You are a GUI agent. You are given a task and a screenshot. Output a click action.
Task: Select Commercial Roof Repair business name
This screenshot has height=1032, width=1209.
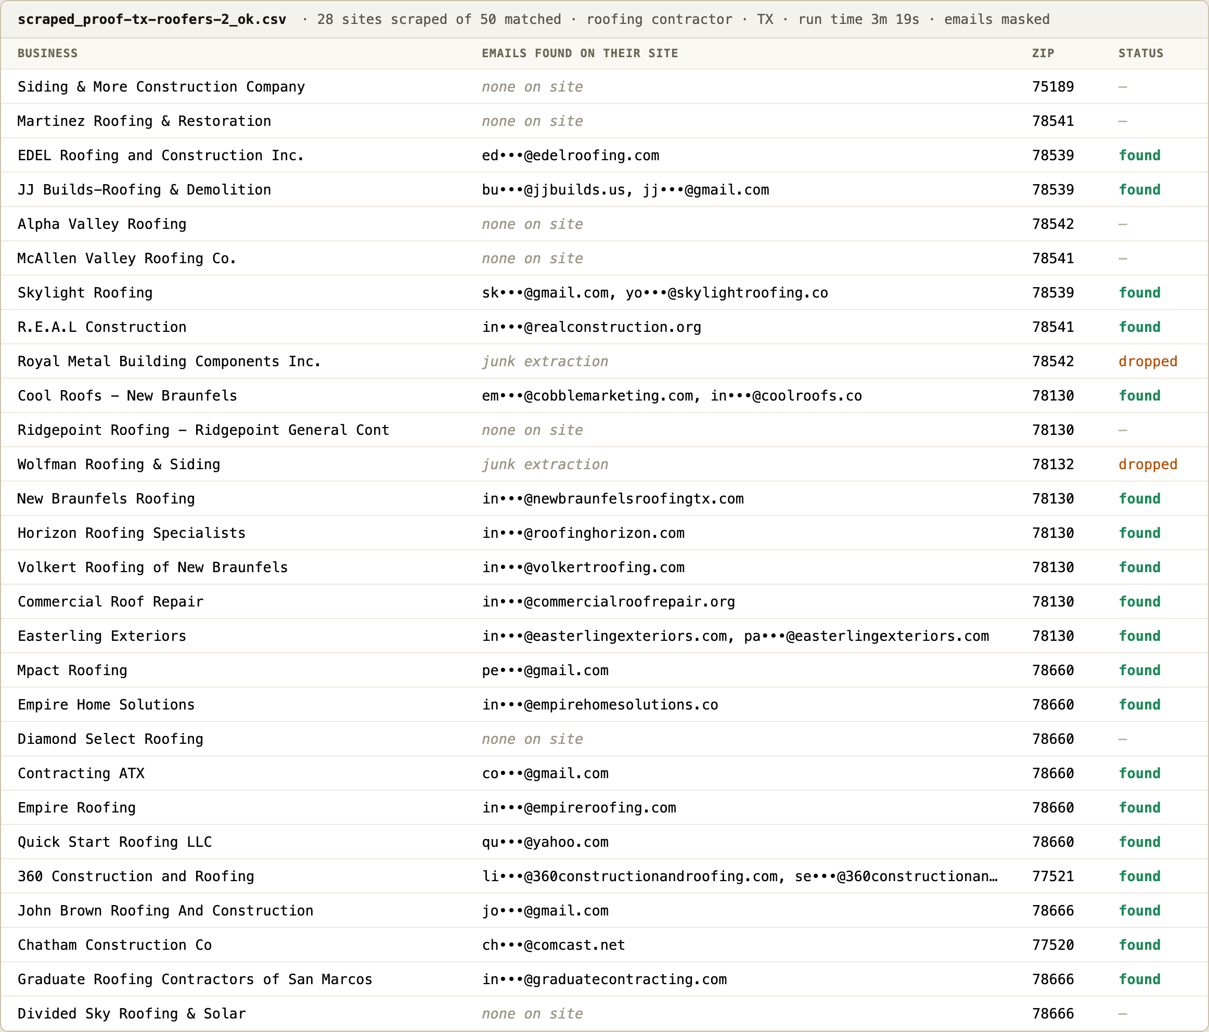111,602
